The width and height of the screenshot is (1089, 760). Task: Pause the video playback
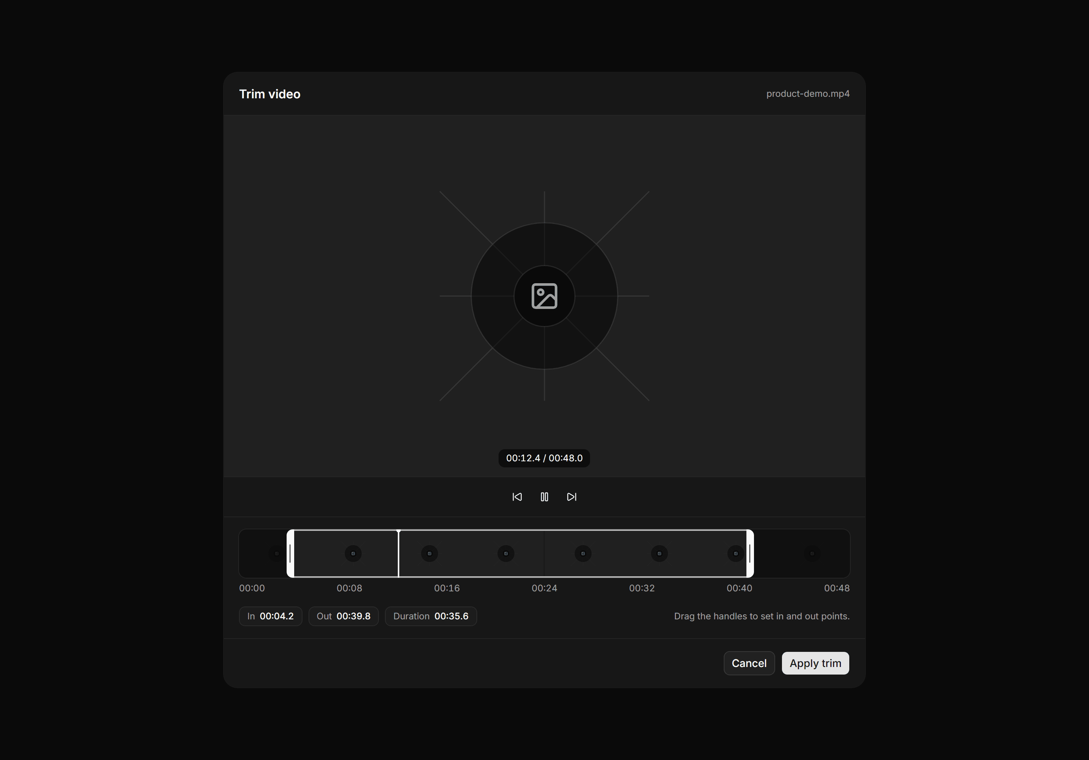click(x=544, y=497)
